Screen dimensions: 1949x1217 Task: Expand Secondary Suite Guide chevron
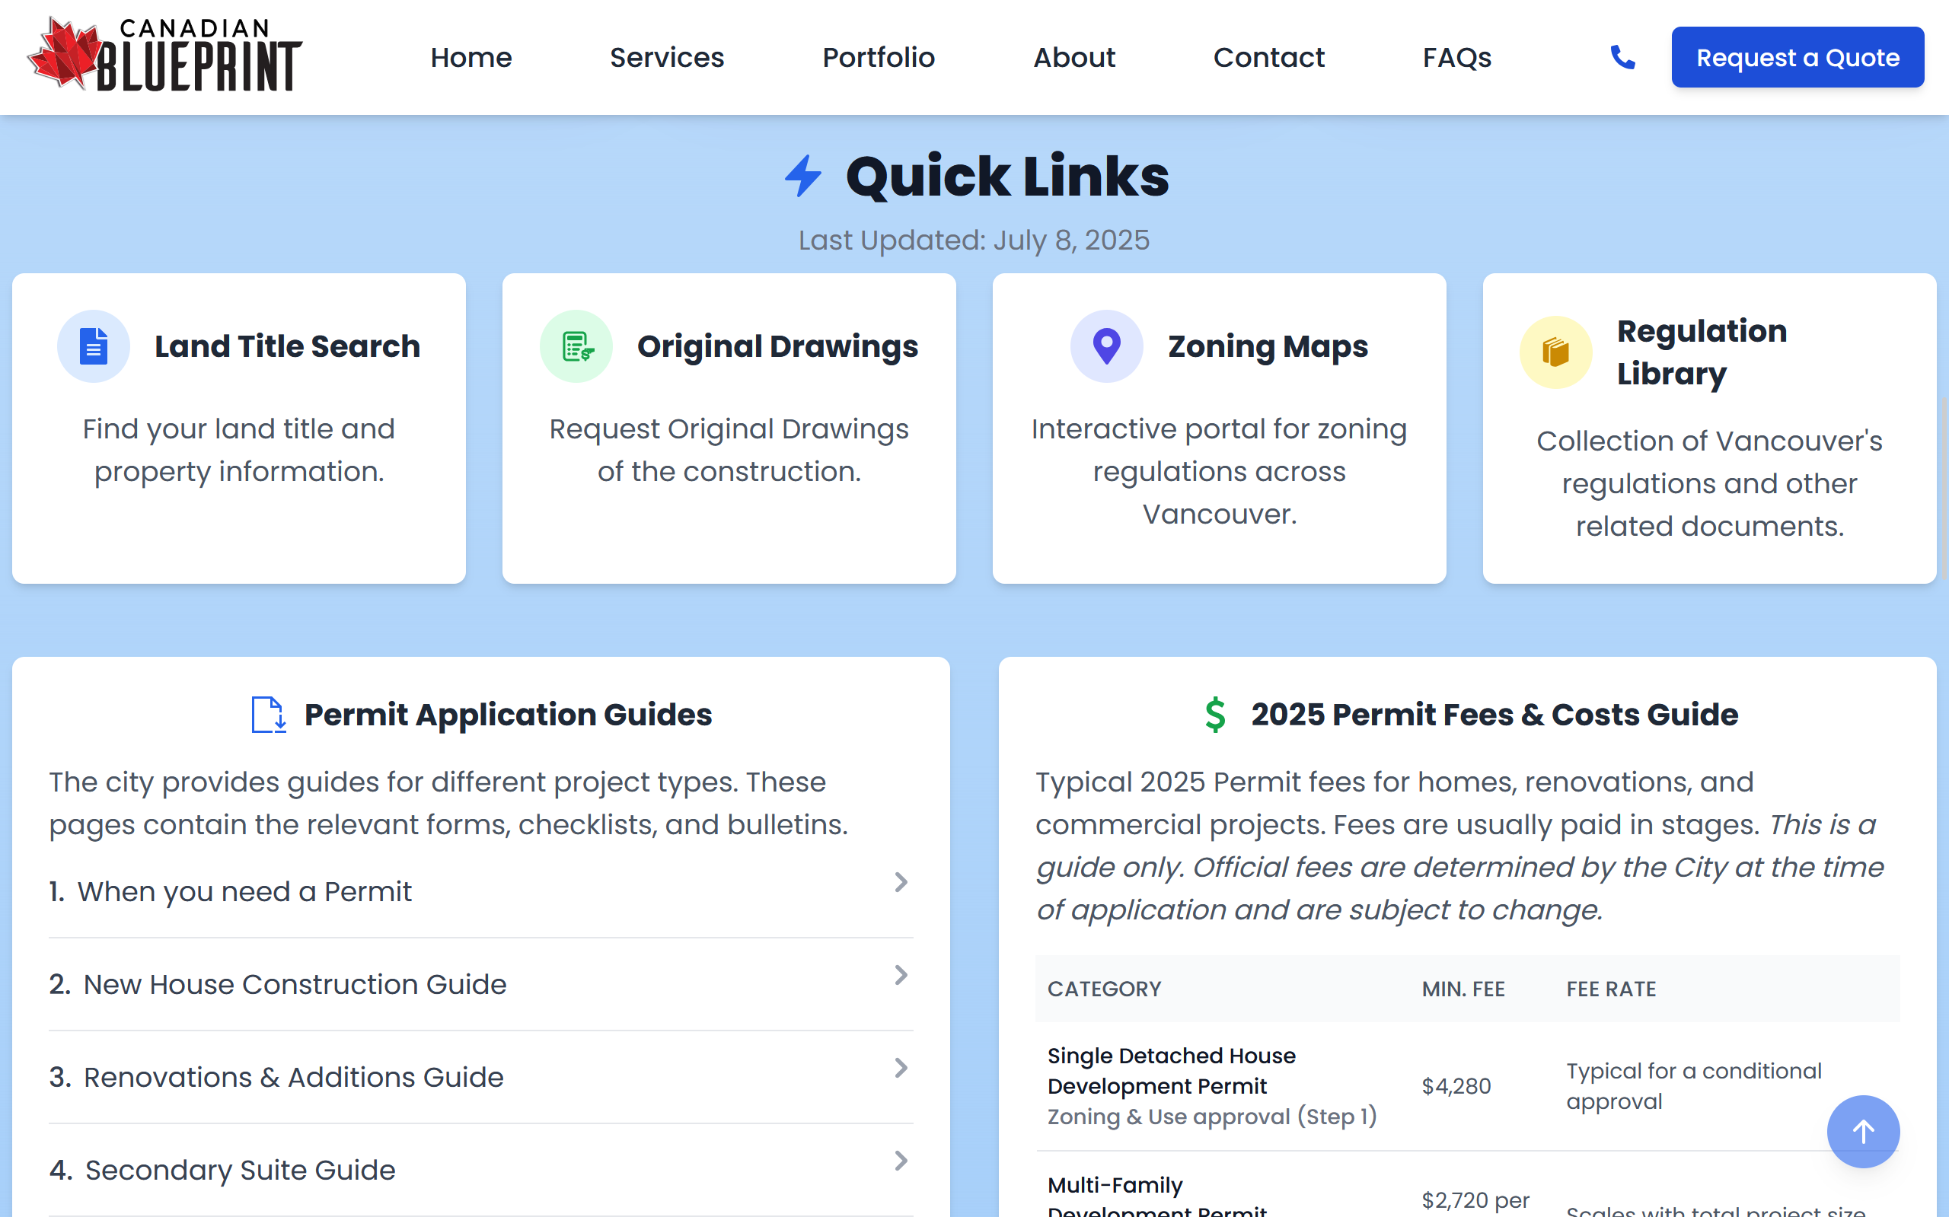(x=901, y=1161)
